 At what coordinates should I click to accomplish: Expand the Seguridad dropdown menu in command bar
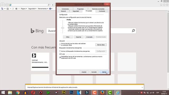32,9
